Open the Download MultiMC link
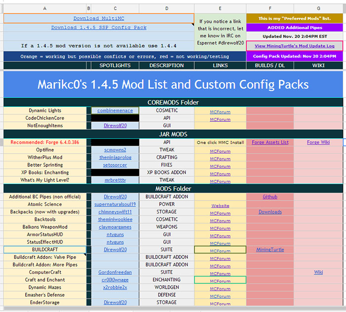The height and width of the screenshot is (312, 346). [x=99, y=18]
